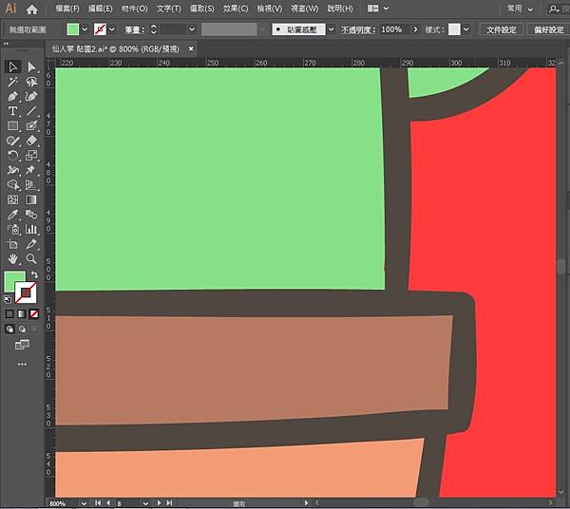The width and height of the screenshot is (570, 509).
Task: Select the Hand tool
Action: click(x=13, y=258)
